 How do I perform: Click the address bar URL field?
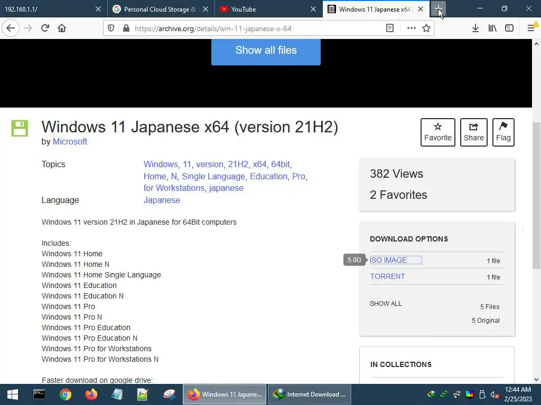[x=255, y=28]
